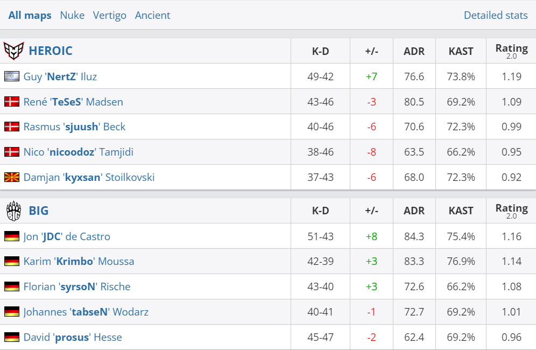Click the Danish flag beside TeSeS
Viewport: 536px width, 350px height.
12,102
